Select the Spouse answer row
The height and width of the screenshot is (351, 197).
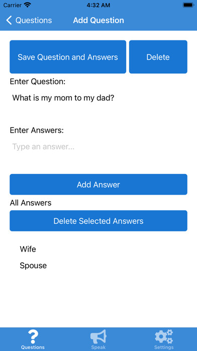point(98,265)
